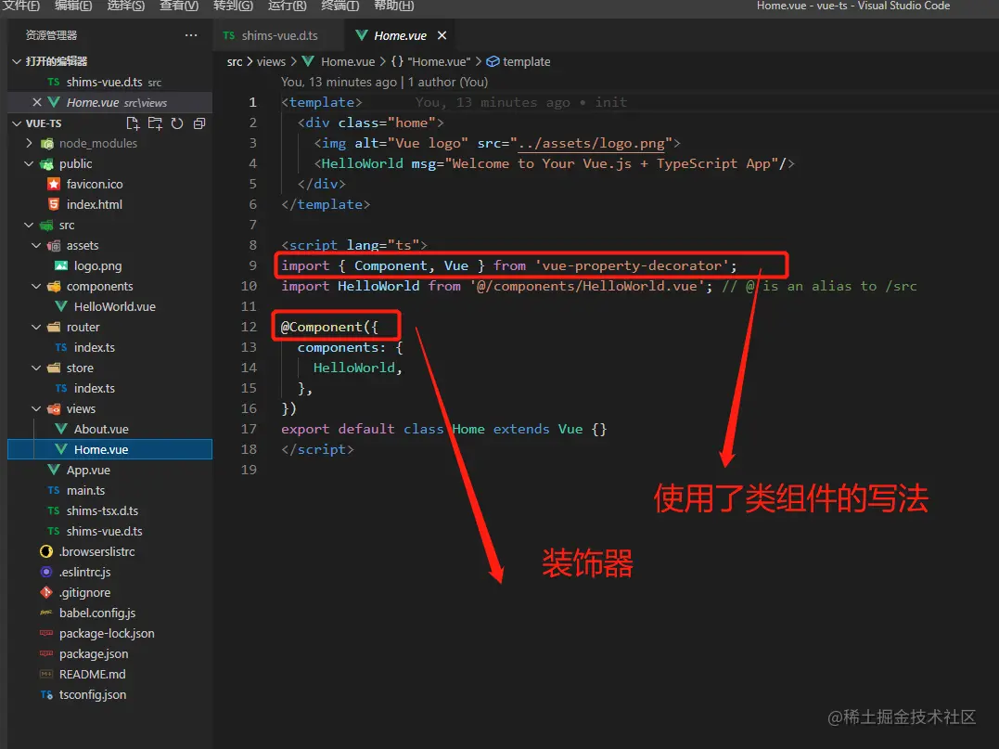The height and width of the screenshot is (749, 999).
Task: Open index.ts under router folder
Action: (109, 347)
